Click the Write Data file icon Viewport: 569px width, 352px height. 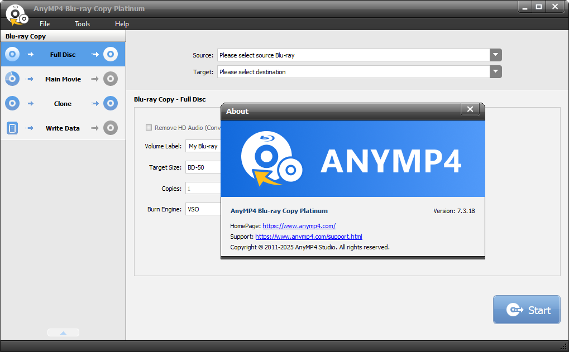pyautogui.click(x=12, y=128)
